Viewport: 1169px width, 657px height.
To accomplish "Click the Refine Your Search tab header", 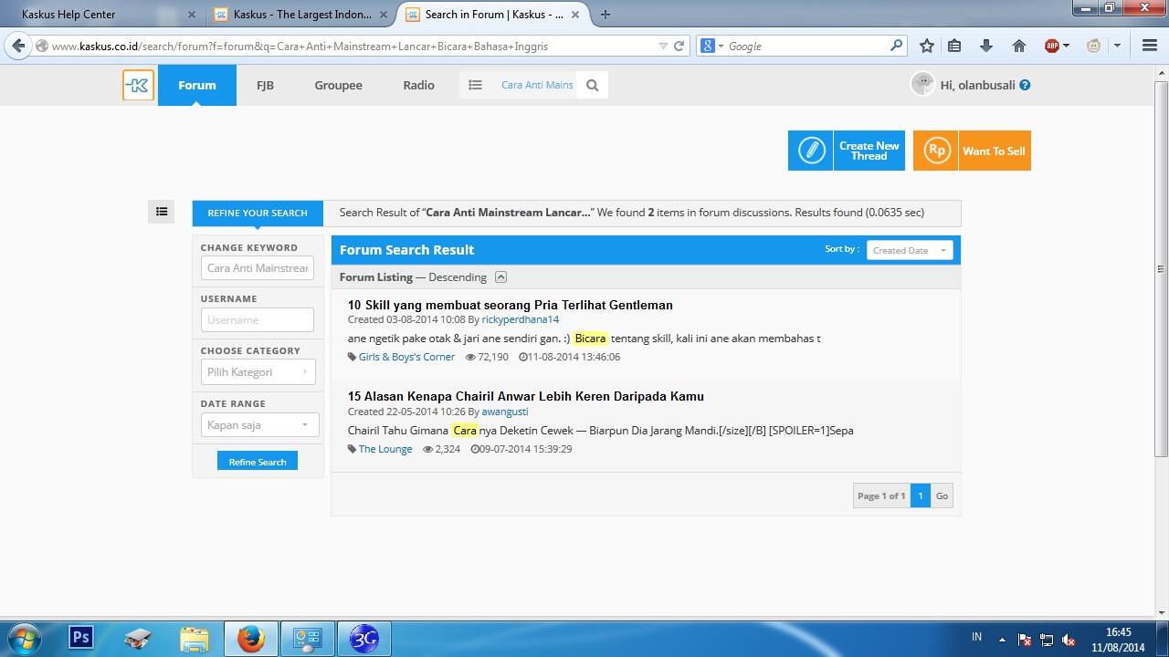I will [258, 213].
